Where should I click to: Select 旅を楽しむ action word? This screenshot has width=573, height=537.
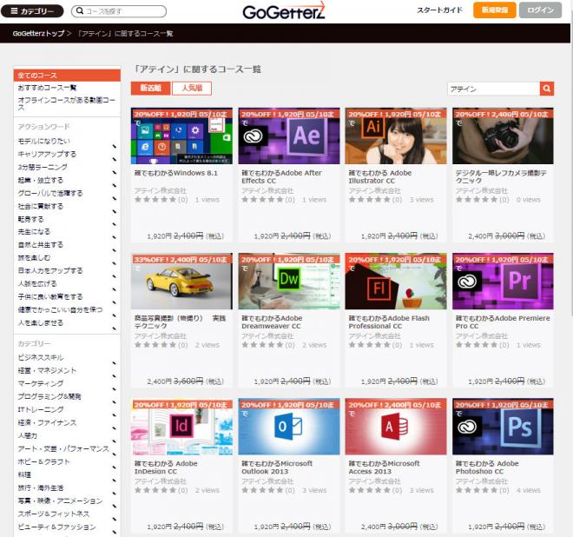pos(34,257)
